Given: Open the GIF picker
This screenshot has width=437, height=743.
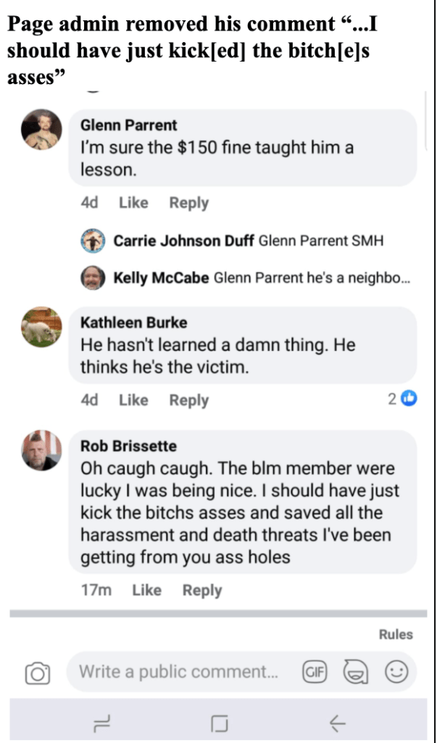Looking at the screenshot, I should pos(314,673).
